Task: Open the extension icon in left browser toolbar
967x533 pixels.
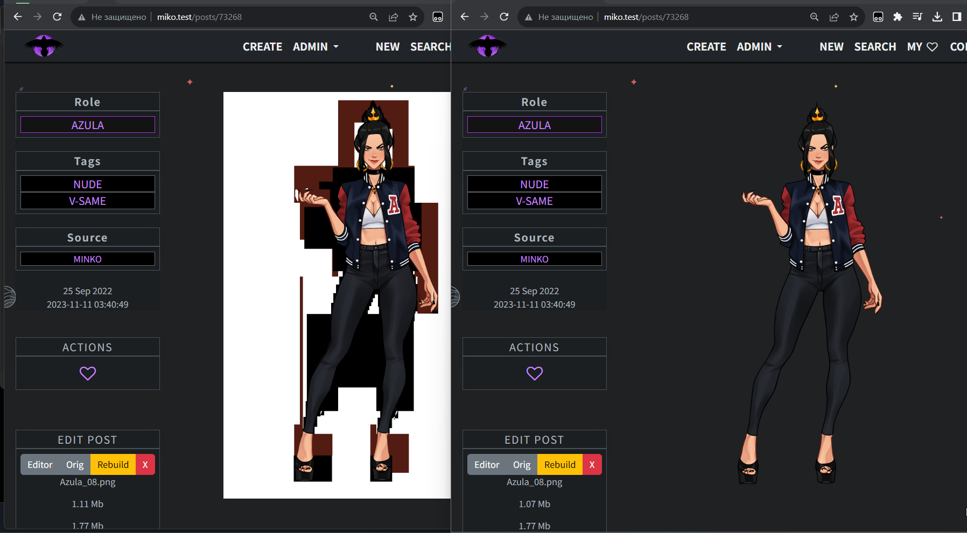Action: (438, 17)
